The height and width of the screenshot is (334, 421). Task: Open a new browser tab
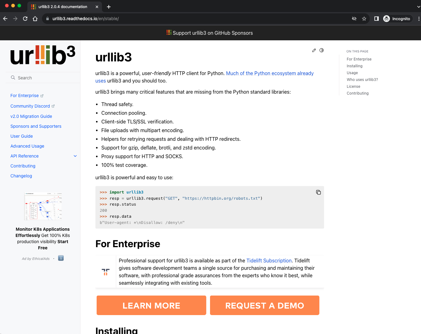[x=109, y=7]
